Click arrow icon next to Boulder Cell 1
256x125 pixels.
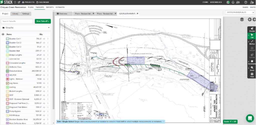[44, 39]
